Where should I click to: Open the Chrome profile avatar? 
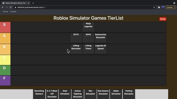pos(163,7)
